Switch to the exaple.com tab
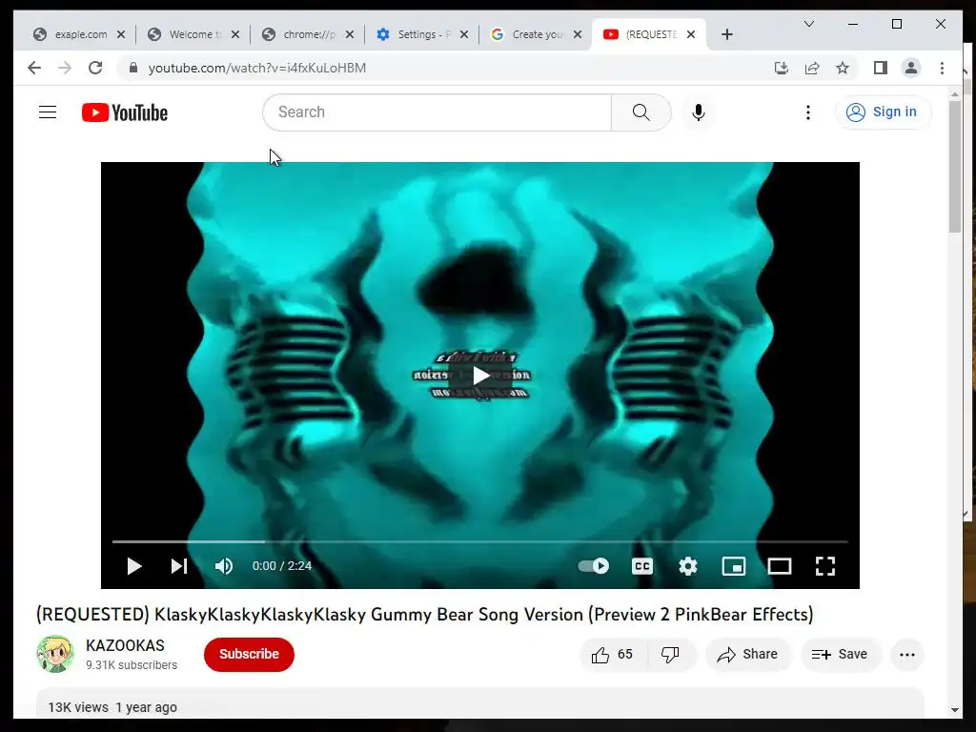The width and height of the screenshot is (976, 732). (80, 34)
